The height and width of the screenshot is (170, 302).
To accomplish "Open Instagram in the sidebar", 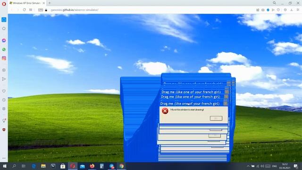I will coord(4,58).
